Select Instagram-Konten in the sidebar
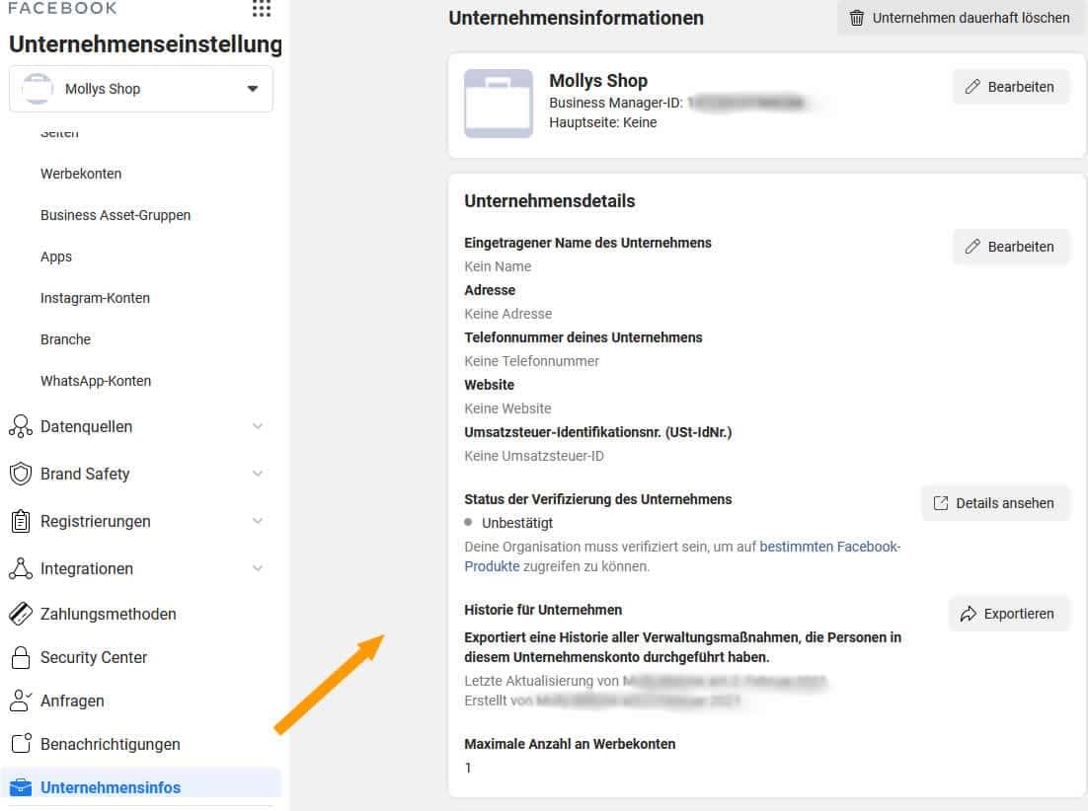Image resolution: width=1088 pixels, height=811 pixels. pyautogui.click(x=95, y=298)
